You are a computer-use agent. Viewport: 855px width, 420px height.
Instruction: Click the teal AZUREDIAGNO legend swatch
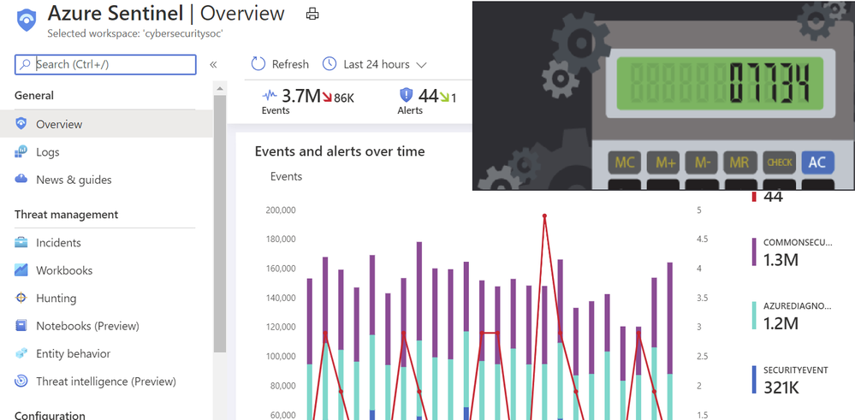pos(754,316)
